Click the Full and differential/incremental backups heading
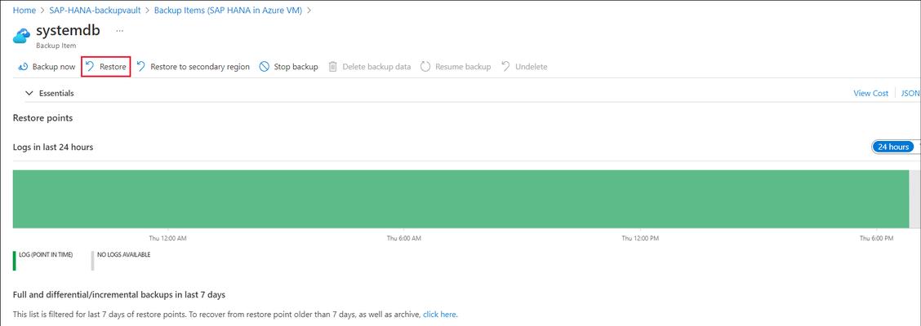This screenshot has width=921, height=326. (119, 294)
